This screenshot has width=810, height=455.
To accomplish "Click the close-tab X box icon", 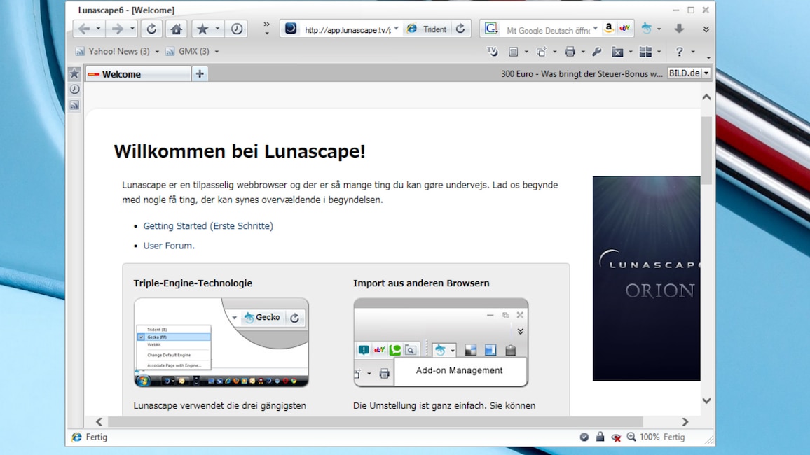I will coord(617,52).
